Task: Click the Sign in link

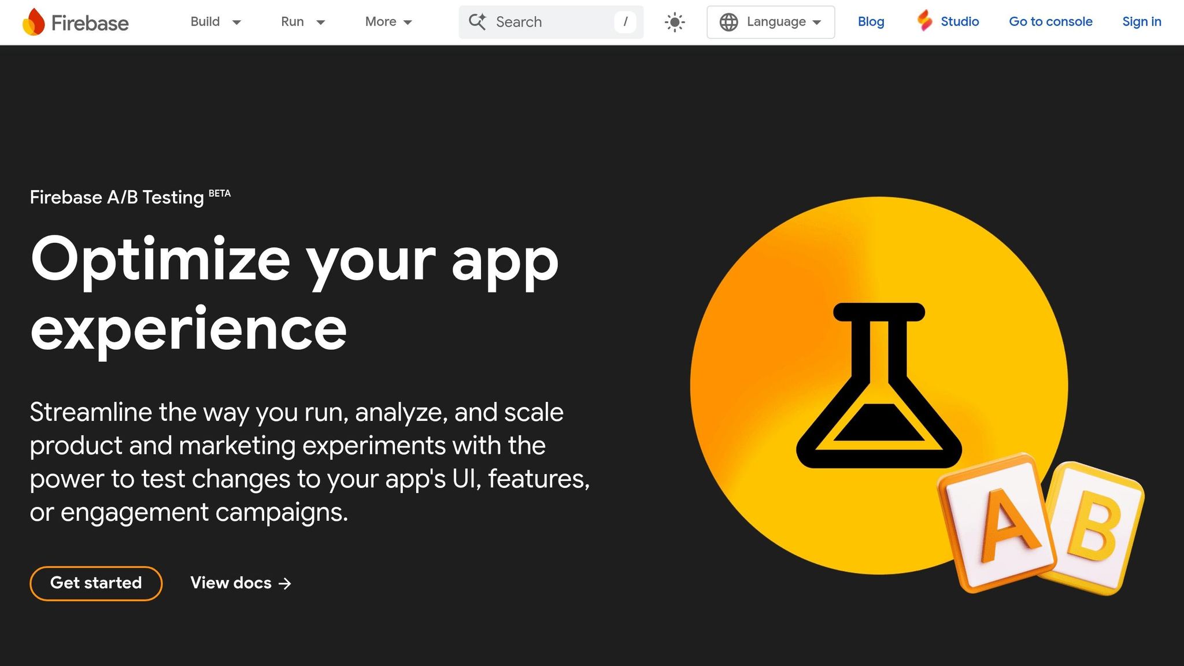Action: click(x=1142, y=22)
